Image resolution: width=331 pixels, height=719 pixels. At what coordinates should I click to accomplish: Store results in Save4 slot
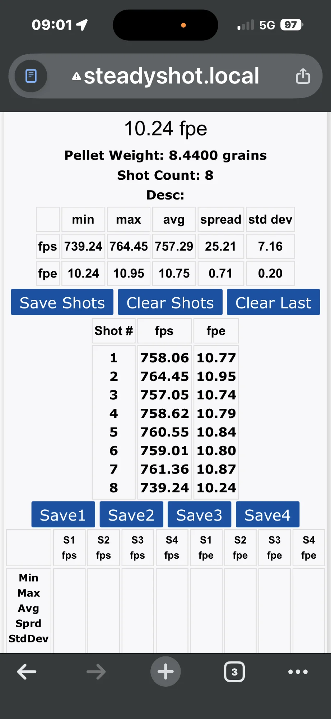coord(267,514)
